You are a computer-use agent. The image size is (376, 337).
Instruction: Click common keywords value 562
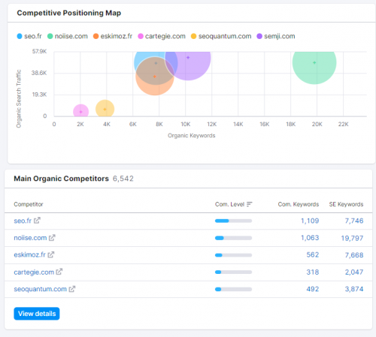[313, 254]
